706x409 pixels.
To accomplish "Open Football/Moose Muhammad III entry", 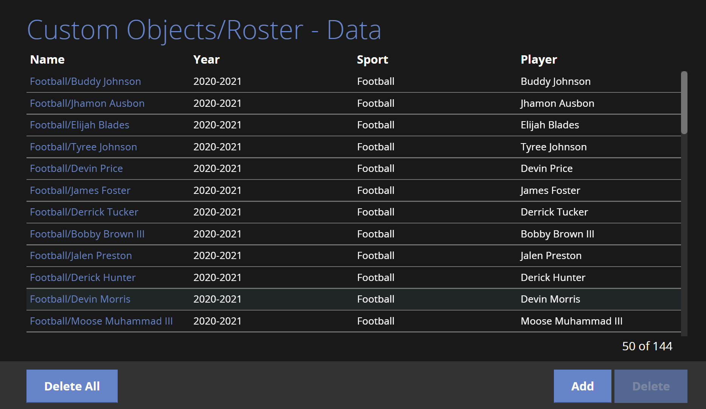I will pos(101,321).
